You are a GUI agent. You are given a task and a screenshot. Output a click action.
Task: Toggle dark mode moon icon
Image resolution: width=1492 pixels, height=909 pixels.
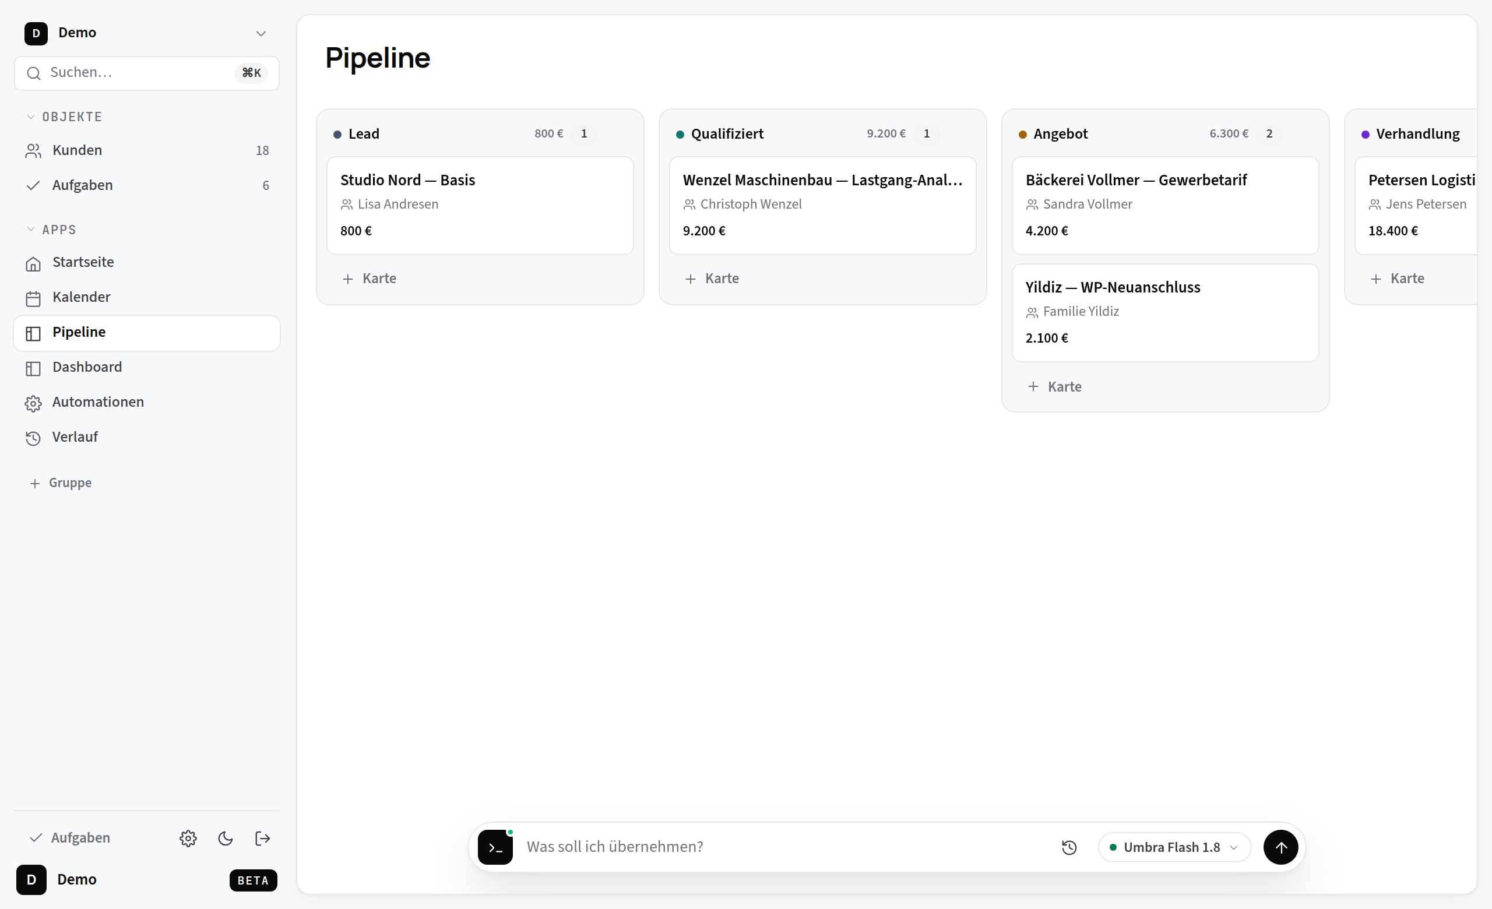pos(225,838)
